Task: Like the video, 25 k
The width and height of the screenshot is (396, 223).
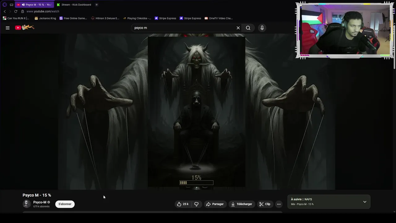Action: click(183, 204)
